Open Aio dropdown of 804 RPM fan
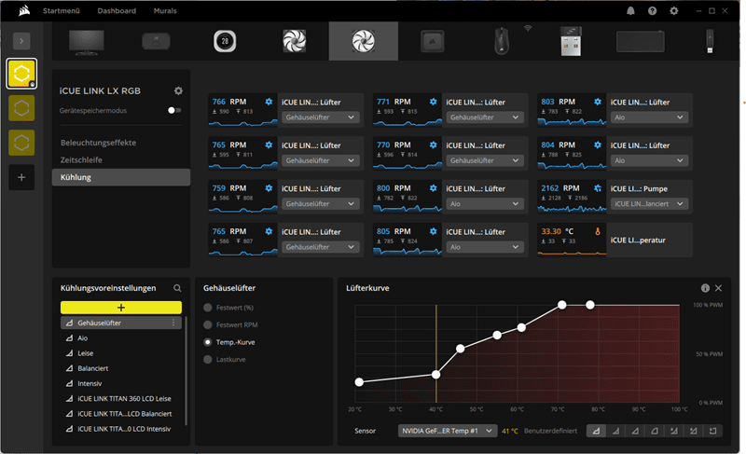 [649, 160]
